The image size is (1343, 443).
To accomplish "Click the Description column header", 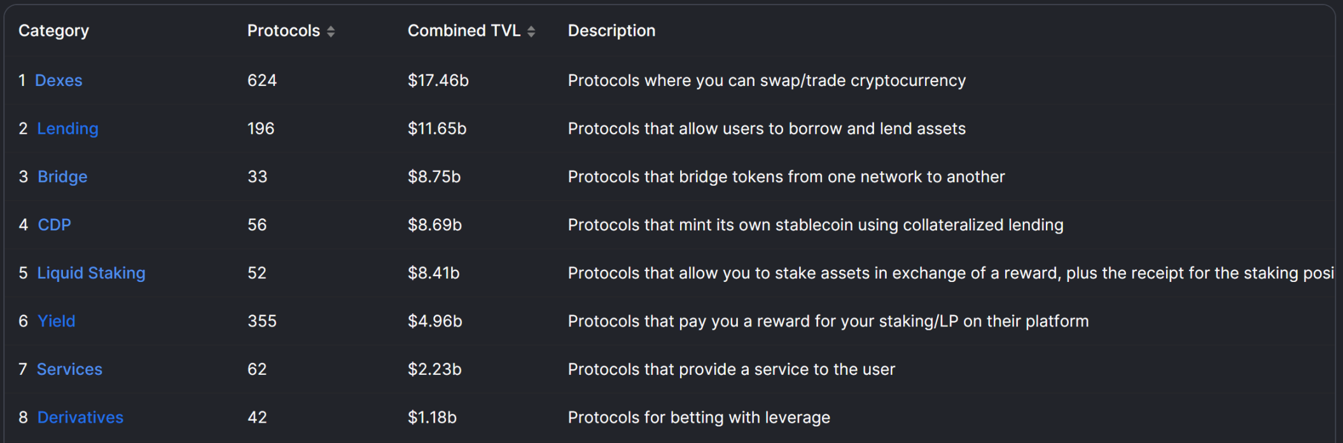I will tap(611, 31).
